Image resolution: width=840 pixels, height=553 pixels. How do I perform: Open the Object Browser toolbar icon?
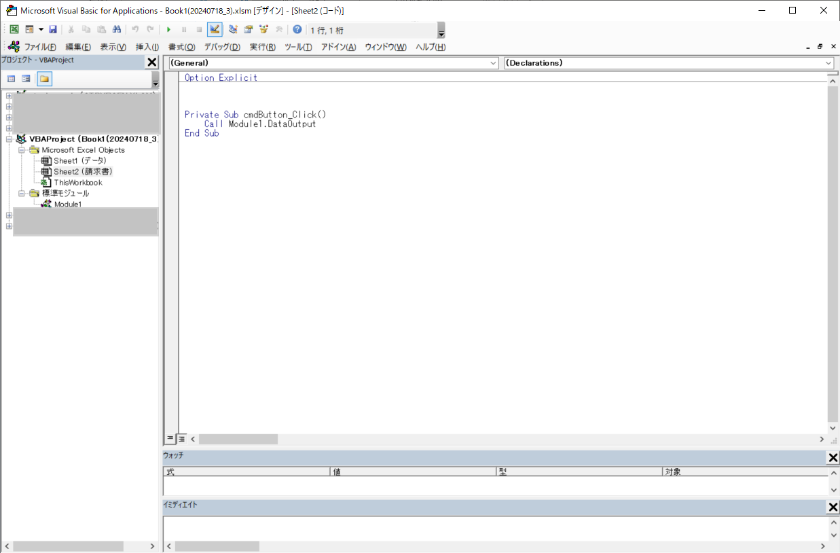click(263, 30)
